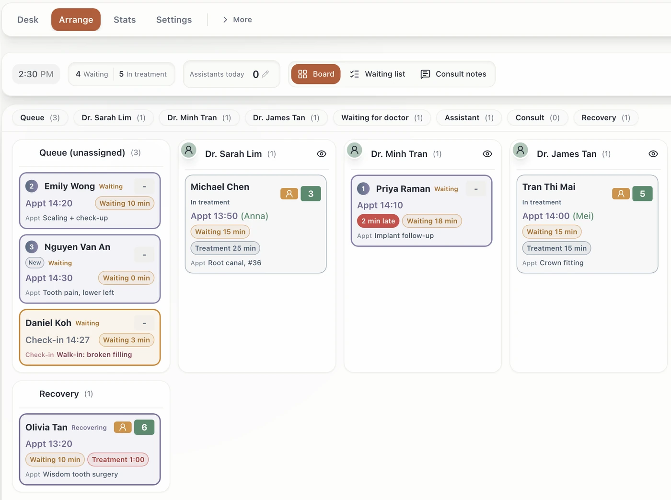The image size is (671, 500).
Task: Click queue number 2 badge on Emily Wong
Action: [x=32, y=186]
